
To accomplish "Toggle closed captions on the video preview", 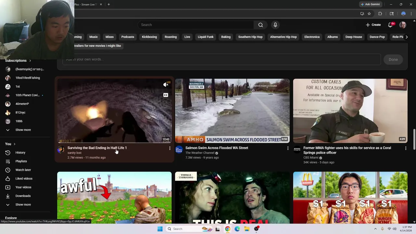I will [166, 95].
